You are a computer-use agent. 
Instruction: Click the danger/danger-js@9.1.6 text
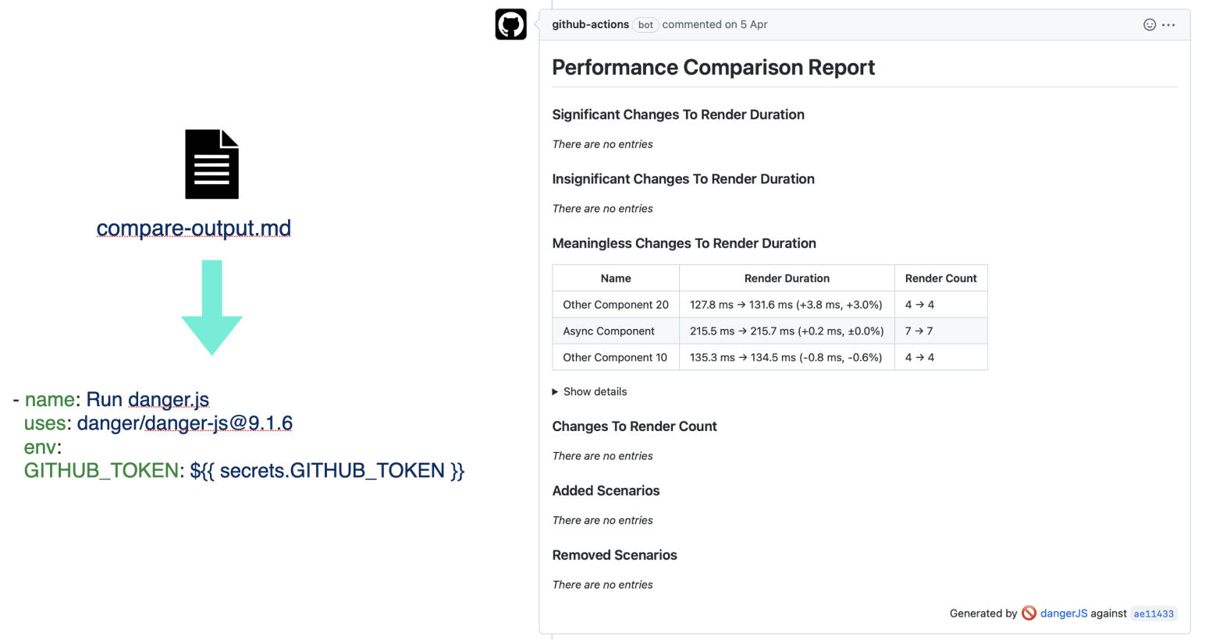click(185, 423)
